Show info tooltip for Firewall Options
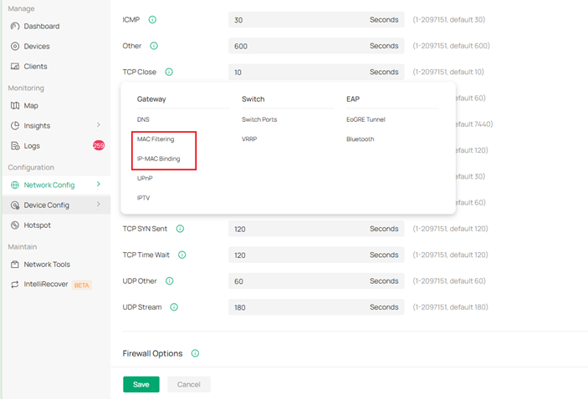The image size is (588, 399). click(x=195, y=353)
